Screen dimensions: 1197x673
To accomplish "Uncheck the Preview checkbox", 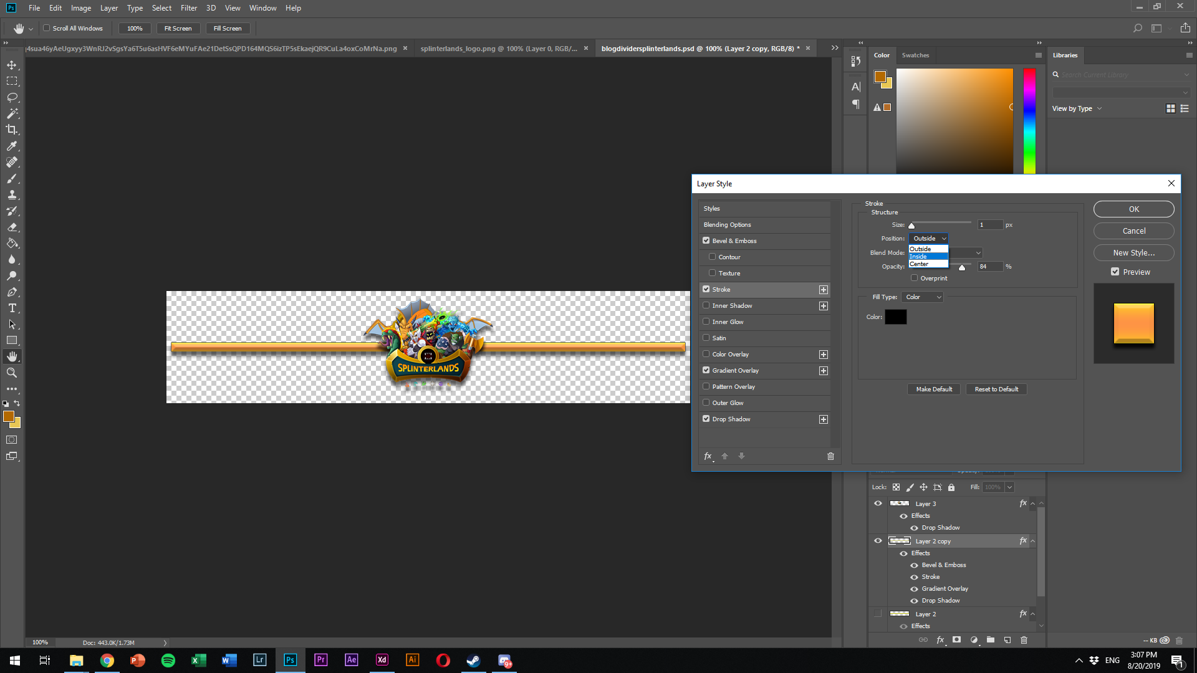I will pyautogui.click(x=1115, y=272).
